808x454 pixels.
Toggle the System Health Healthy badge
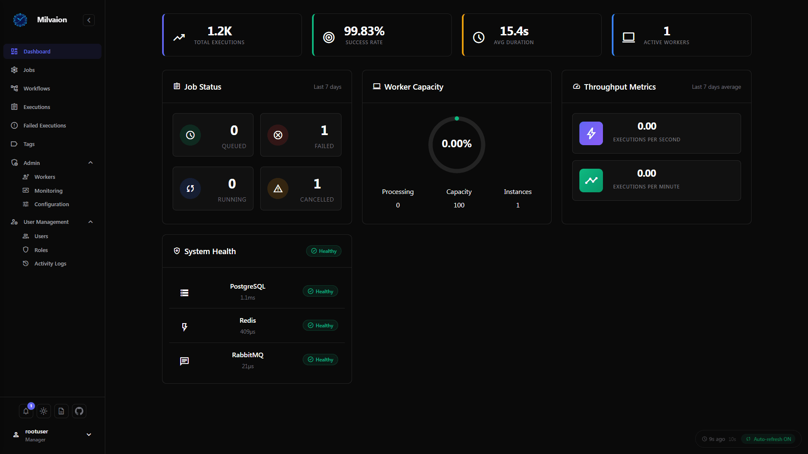point(323,251)
